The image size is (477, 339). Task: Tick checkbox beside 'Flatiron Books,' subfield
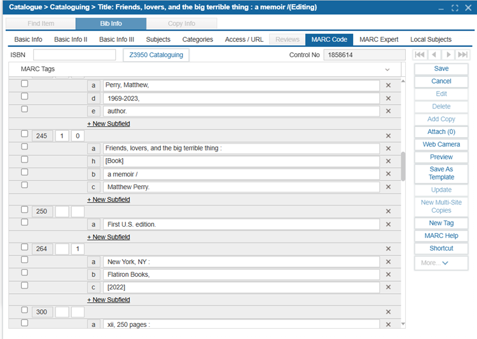[25, 272]
